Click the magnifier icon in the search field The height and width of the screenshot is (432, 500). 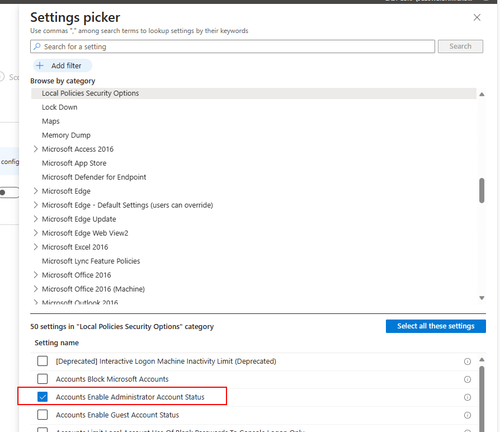(x=36, y=46)
